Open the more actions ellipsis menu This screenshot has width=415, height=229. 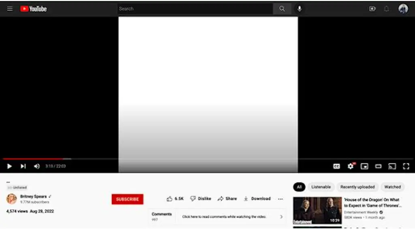pyautogui.click(x=280, y=199)
